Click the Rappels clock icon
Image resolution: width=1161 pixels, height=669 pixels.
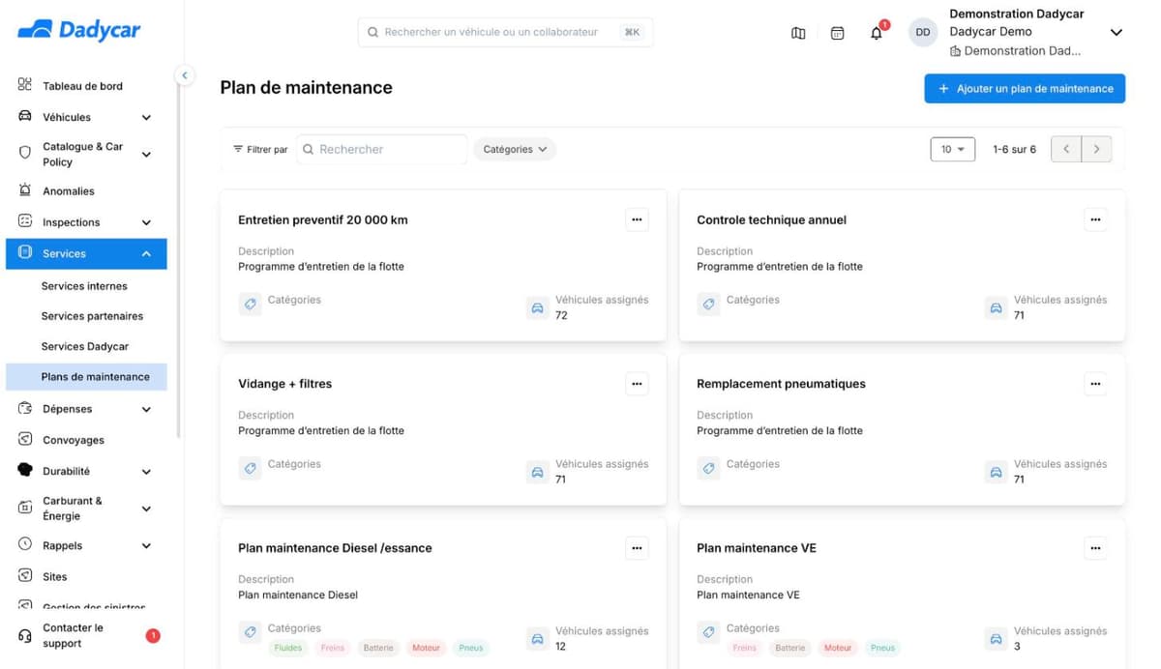[25, 544]
